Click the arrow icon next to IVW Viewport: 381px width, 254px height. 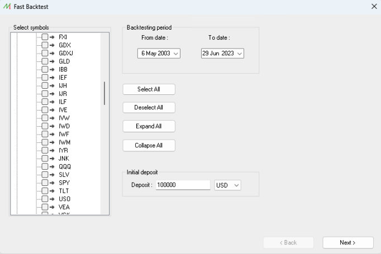click(52, 118)
